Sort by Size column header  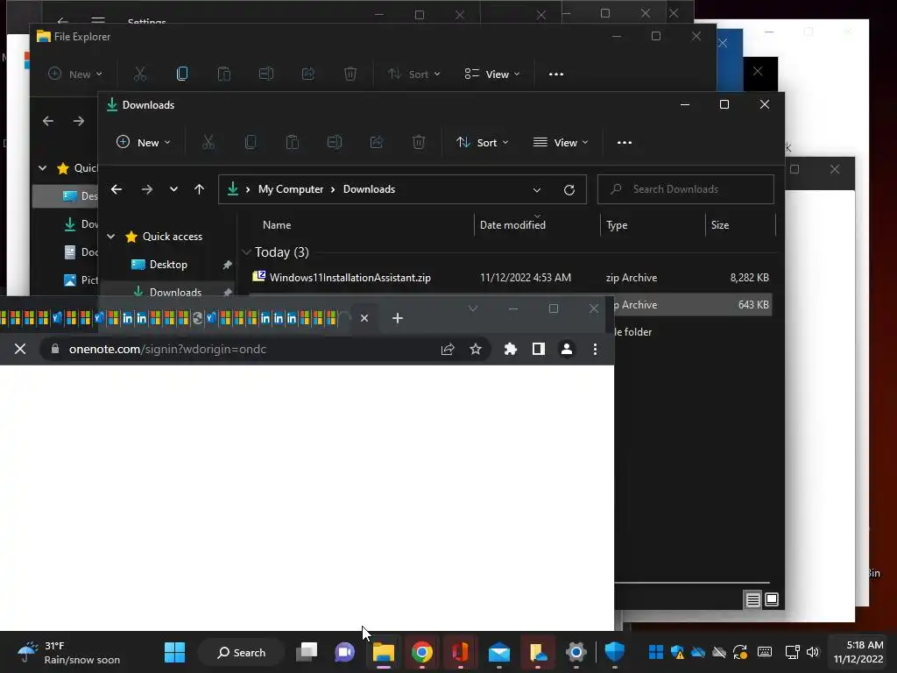click(x=720, y=225)
